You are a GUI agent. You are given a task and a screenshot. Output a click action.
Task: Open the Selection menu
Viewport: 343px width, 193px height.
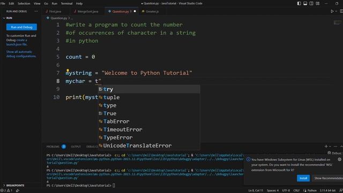24,4
